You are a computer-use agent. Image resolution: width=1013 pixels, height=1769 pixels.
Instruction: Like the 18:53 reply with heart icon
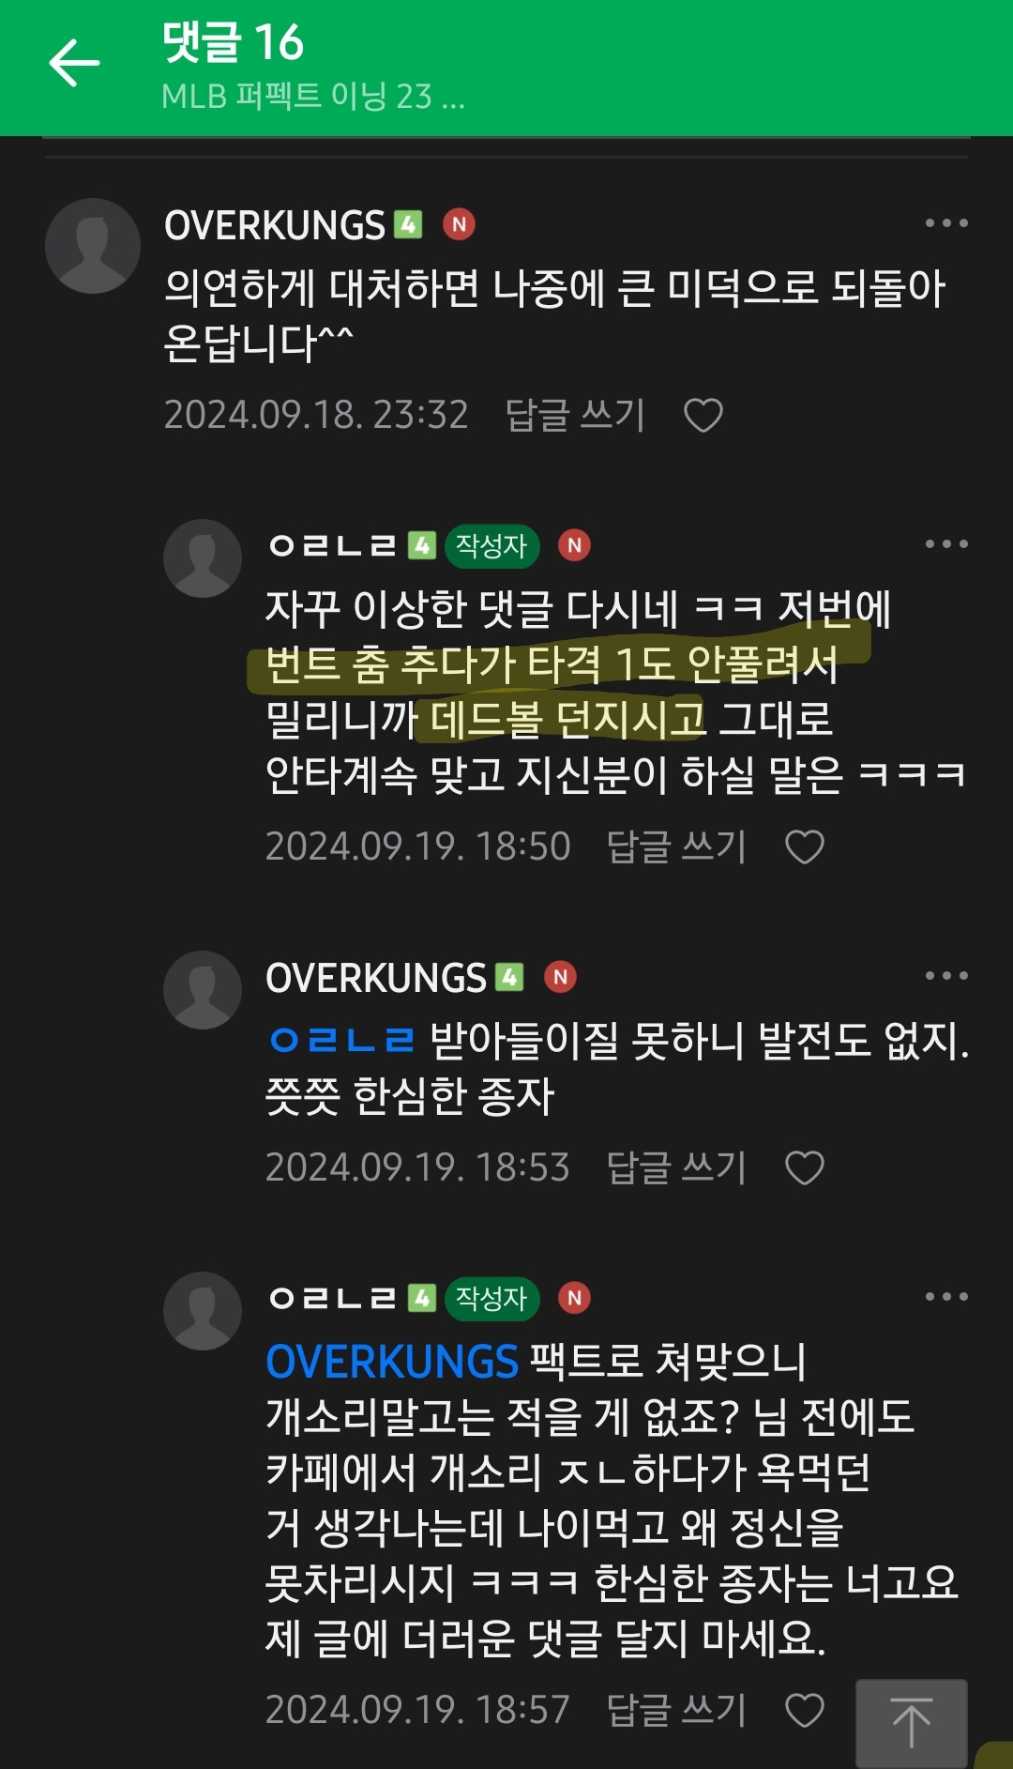pyautogui.click(x=805, y=1167)
